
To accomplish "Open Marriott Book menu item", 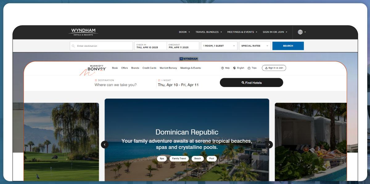I will pos(115,68).
